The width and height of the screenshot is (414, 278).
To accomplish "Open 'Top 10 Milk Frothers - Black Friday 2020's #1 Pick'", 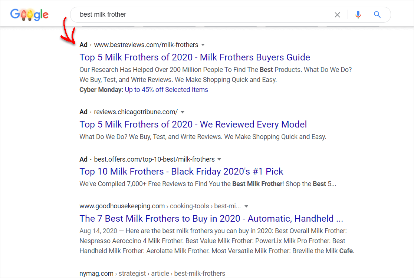I will click(x=181, y=172).
